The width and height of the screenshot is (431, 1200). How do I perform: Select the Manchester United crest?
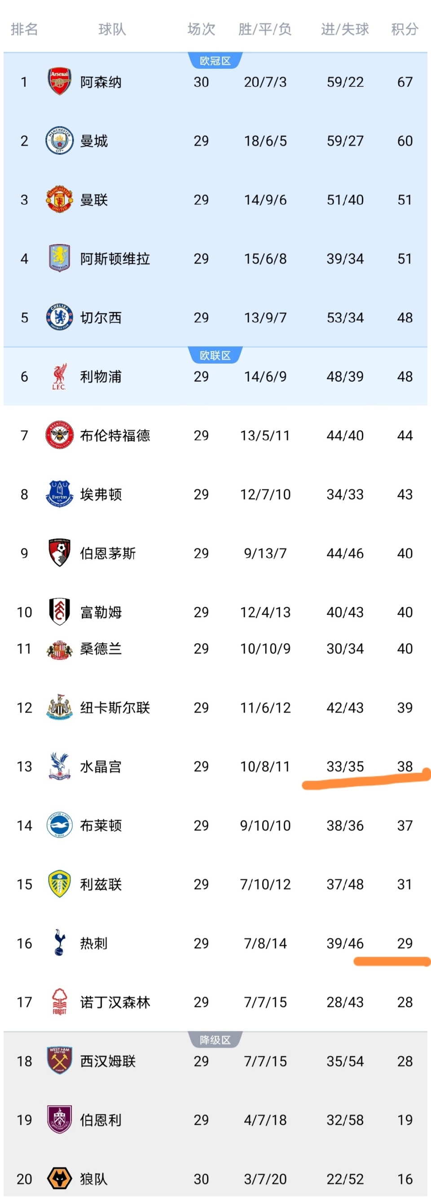click(59, 200)
